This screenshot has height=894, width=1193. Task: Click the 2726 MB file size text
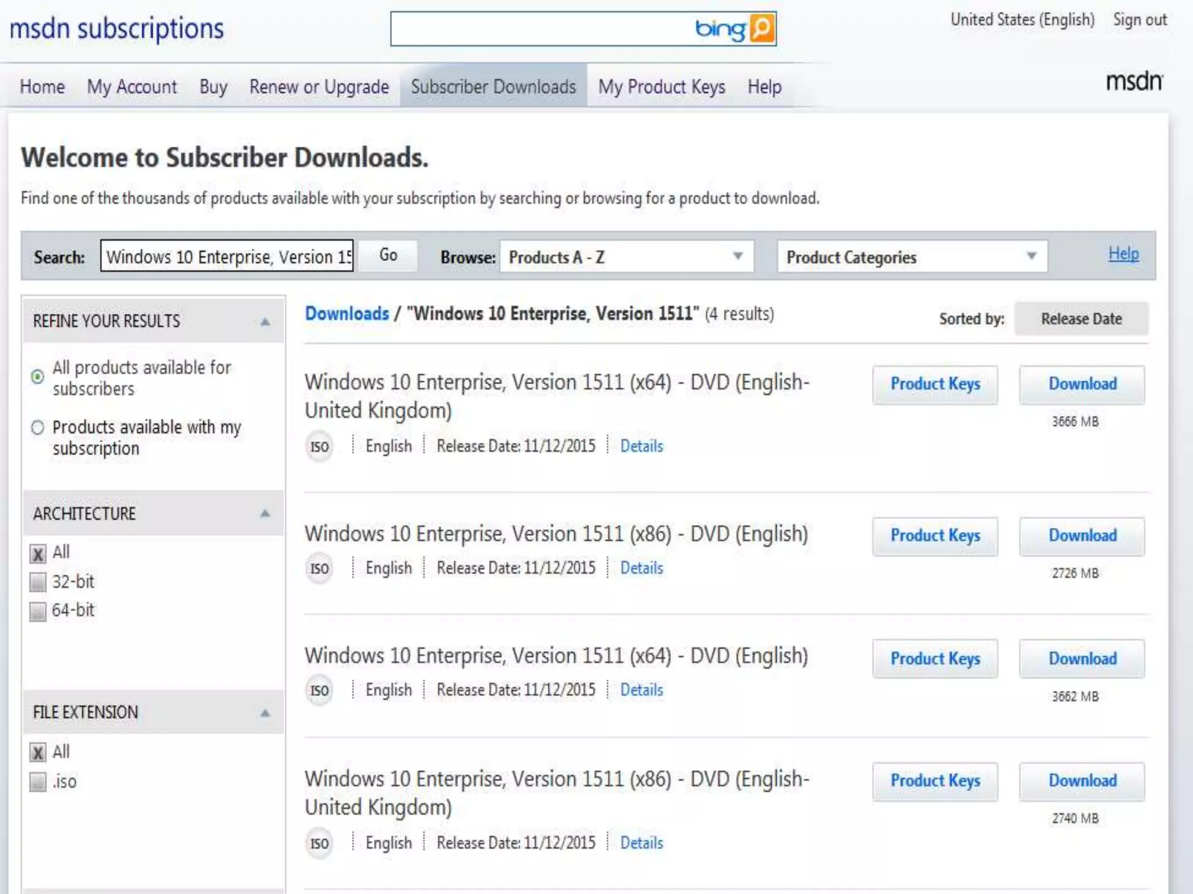(x=1075, y=573)
